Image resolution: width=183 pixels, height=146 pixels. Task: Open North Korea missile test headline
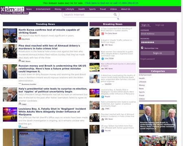point(49,31)
